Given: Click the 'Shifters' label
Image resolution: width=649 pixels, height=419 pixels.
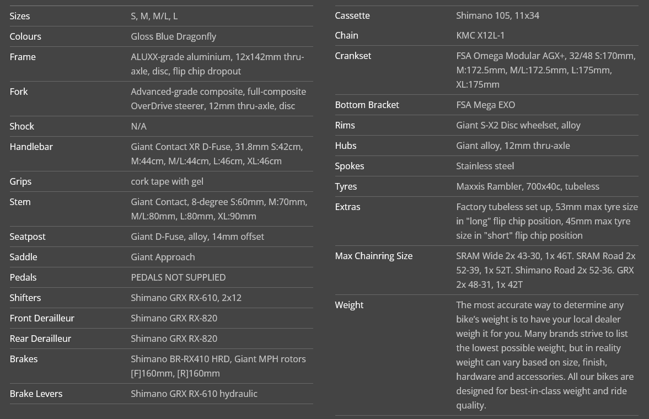Looking at the screenshot, I should (x=25, y=298).
